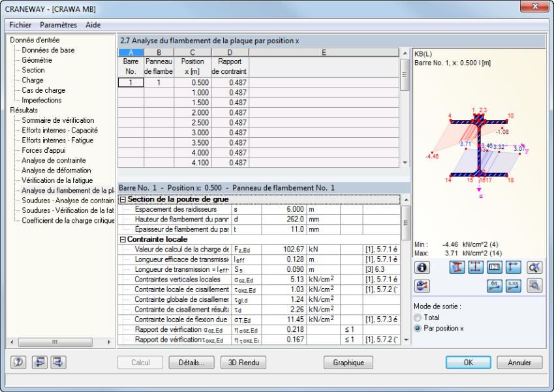Open the Section input page
554x392 pixels.
tap(33, 70)
